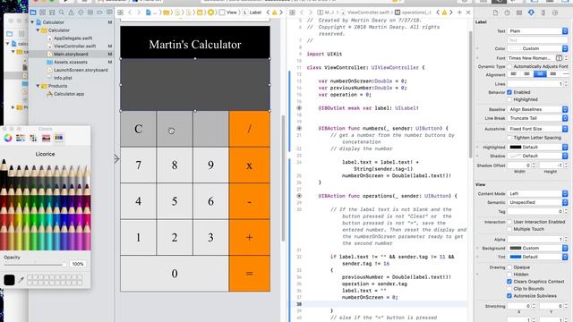Switch Colors panel to color palettes

33,138
